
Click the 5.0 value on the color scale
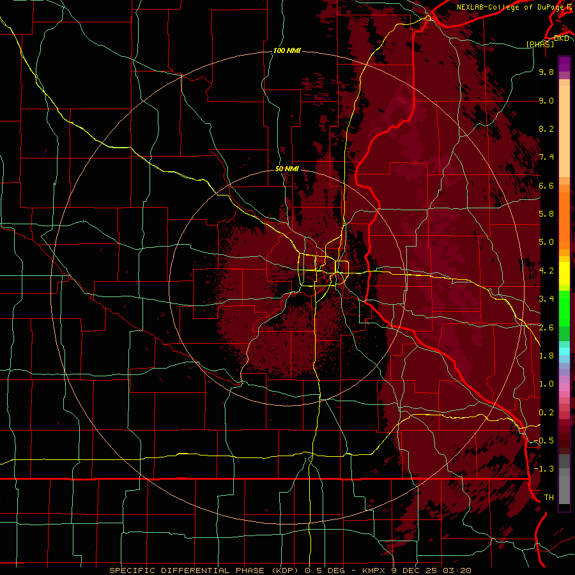click(546, 242)
